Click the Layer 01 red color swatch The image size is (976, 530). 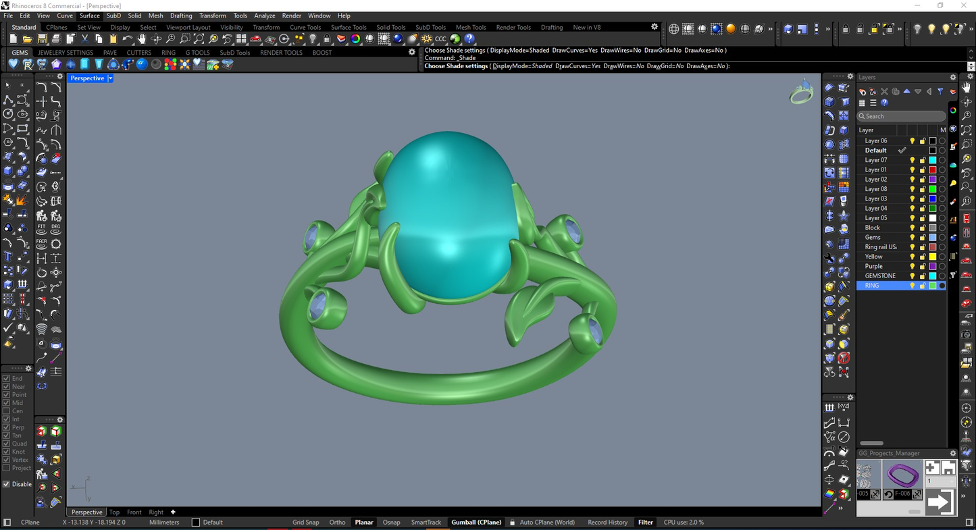click(933, 170)
